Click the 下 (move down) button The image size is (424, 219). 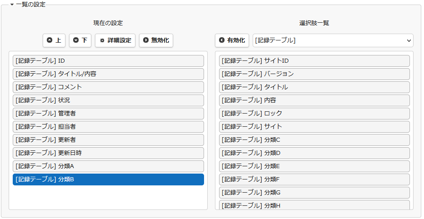click(80, 40)
